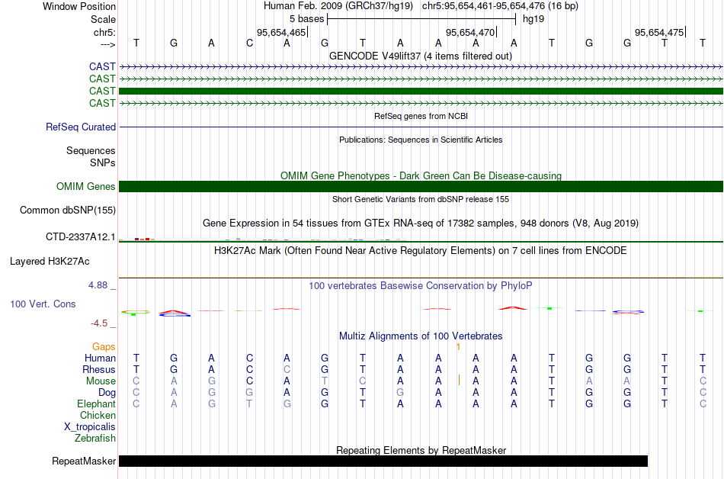Open the RefSeq genes from NCBI title
Image resolution: width=724 pixels, height=479 pixels.
[x=421, y=116]
